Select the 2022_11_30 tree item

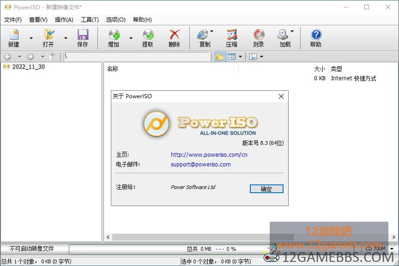click(29, 67)
